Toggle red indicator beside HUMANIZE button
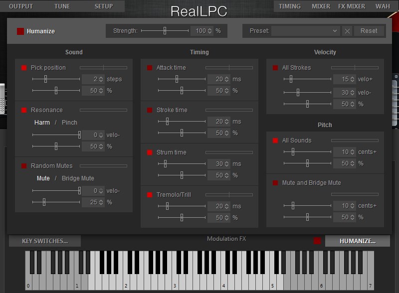Viewport: 399px width, 293px height. [x=317, y=241]
